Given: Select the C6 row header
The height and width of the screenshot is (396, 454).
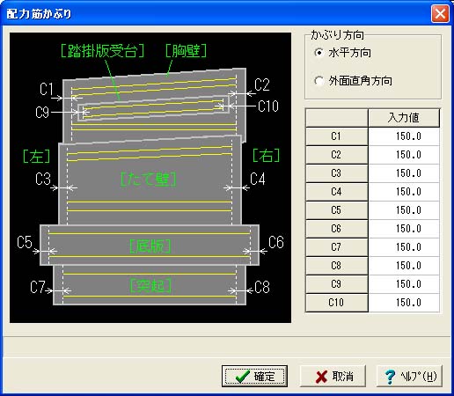Looking at the screenshot, I should tap(337, 229).
